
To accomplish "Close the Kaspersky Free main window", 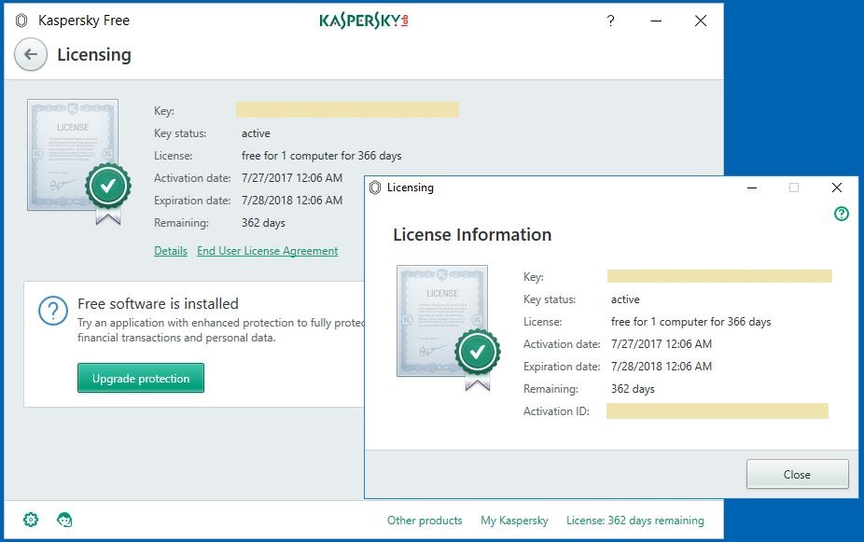I will (701, 21).
